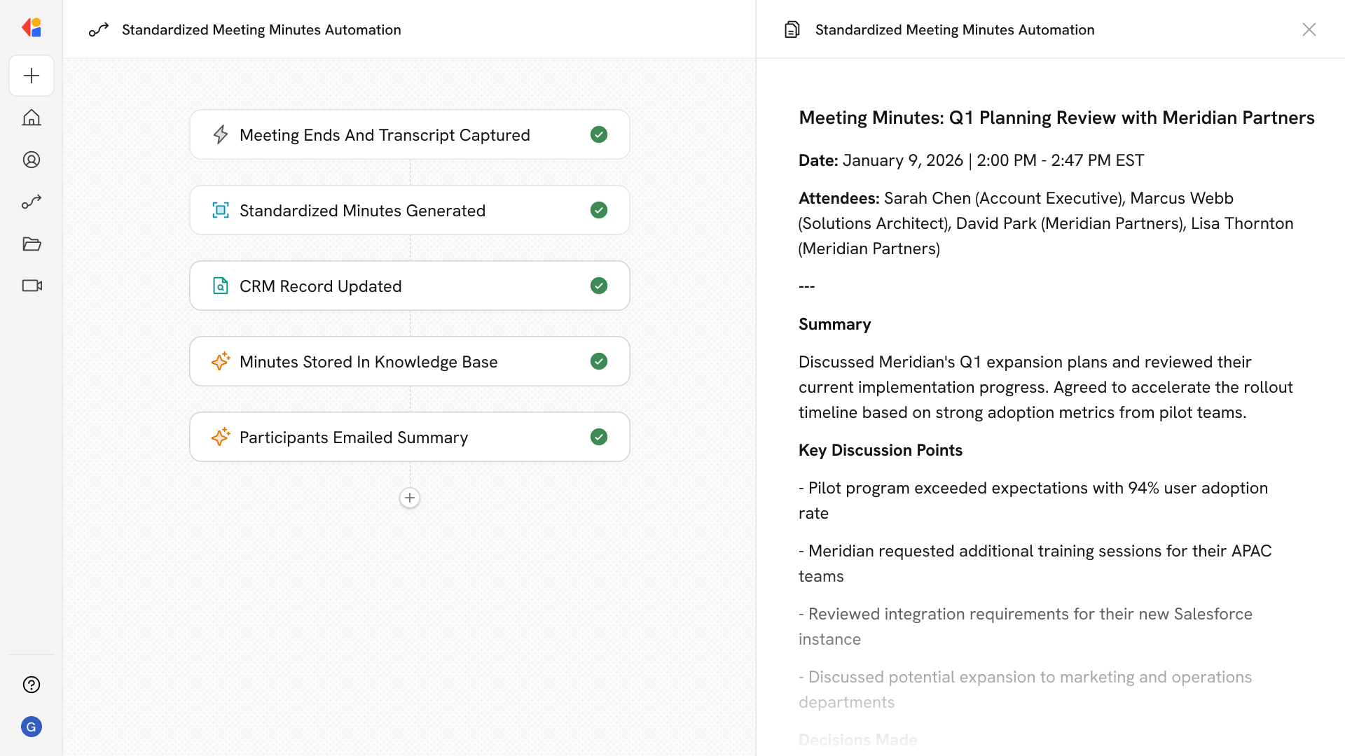Click green check on Standardized Minutes Generated
1345x756 pixels.
598,210
